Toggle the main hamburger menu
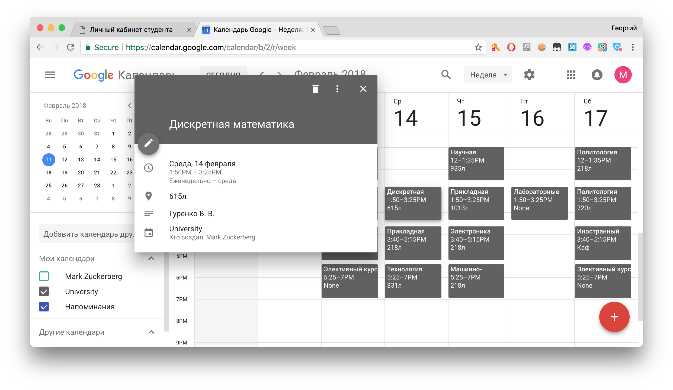 point(50,75)
